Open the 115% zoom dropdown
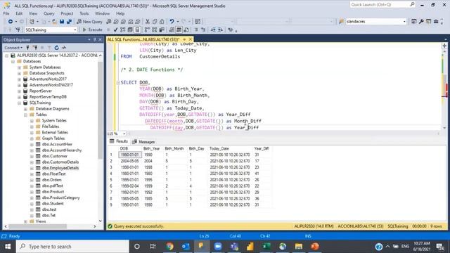 pos(124,134)
